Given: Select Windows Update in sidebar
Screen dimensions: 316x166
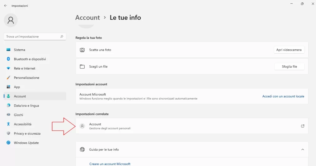Looking at the screenshot, I should click(35, 143).
